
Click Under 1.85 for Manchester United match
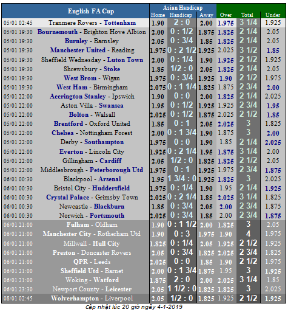273,50
